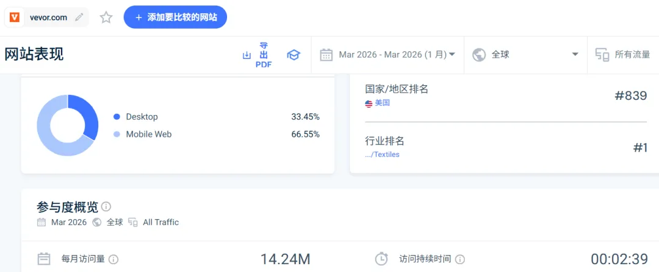
Task: Click the 66.55% mobile web value
Action: 306,134
